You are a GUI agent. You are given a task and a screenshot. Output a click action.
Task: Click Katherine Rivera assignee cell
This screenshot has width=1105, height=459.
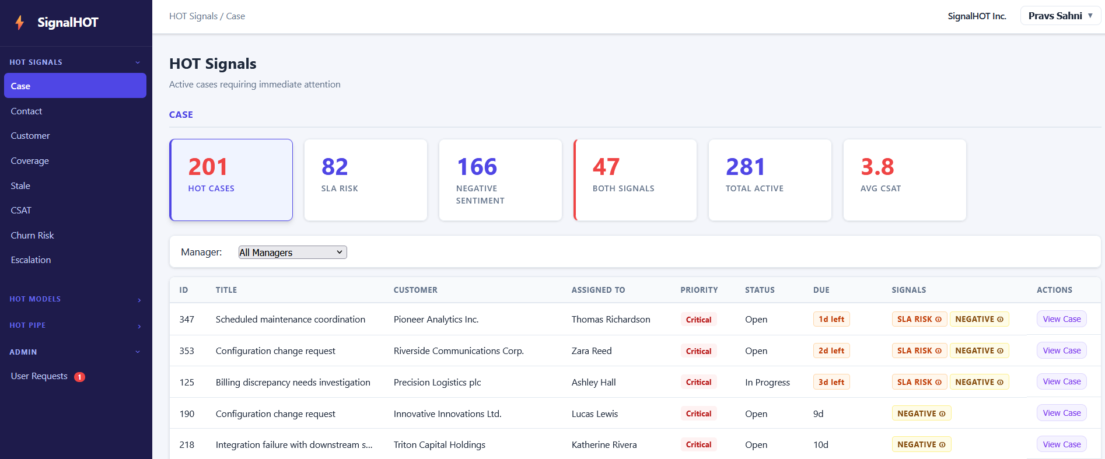[604, 445]
